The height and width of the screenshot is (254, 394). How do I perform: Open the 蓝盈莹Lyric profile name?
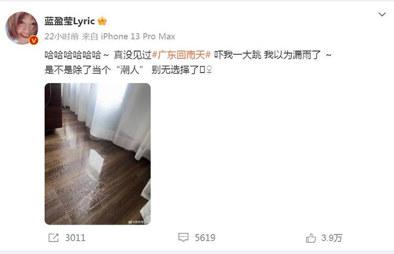69,22
